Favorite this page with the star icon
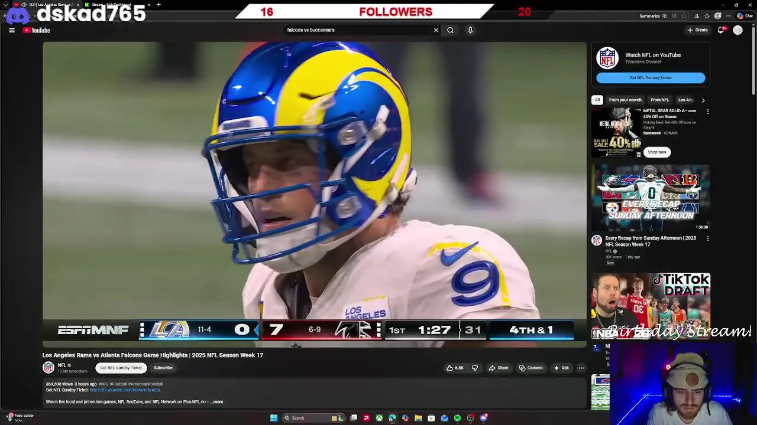 (x=684, y=16)
